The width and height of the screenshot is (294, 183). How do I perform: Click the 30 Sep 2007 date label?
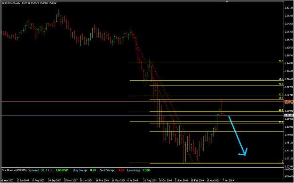pos(55,180)
